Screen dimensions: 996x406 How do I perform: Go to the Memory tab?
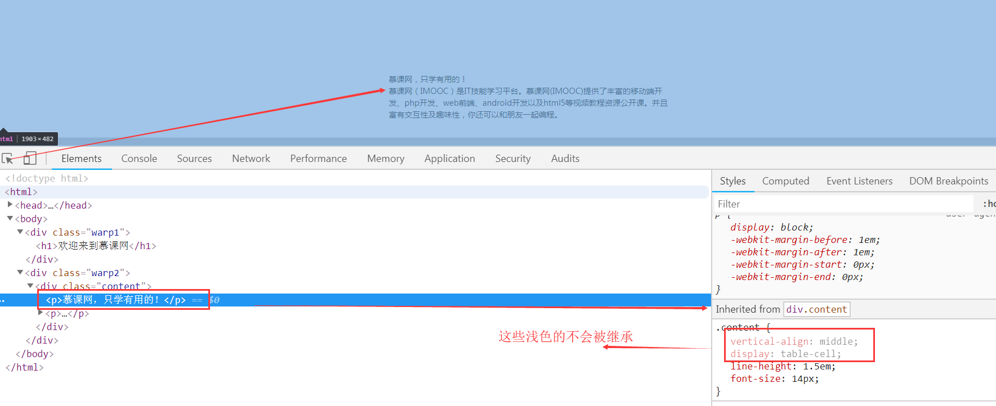coord(386,159)
